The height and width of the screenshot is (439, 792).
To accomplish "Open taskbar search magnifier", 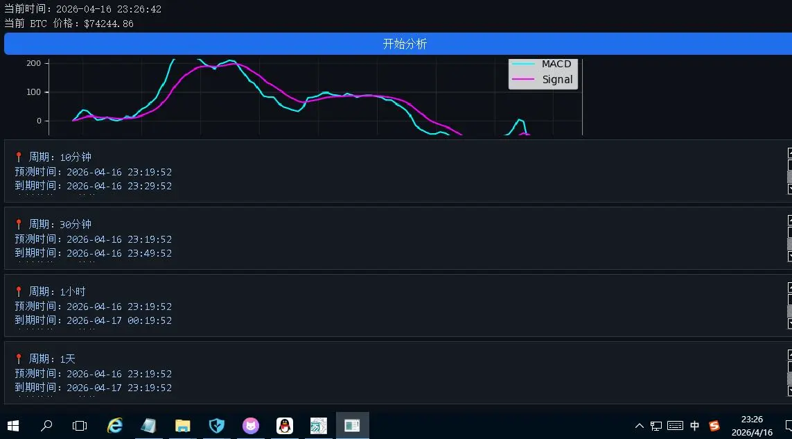I will click(x=46, y=426).
